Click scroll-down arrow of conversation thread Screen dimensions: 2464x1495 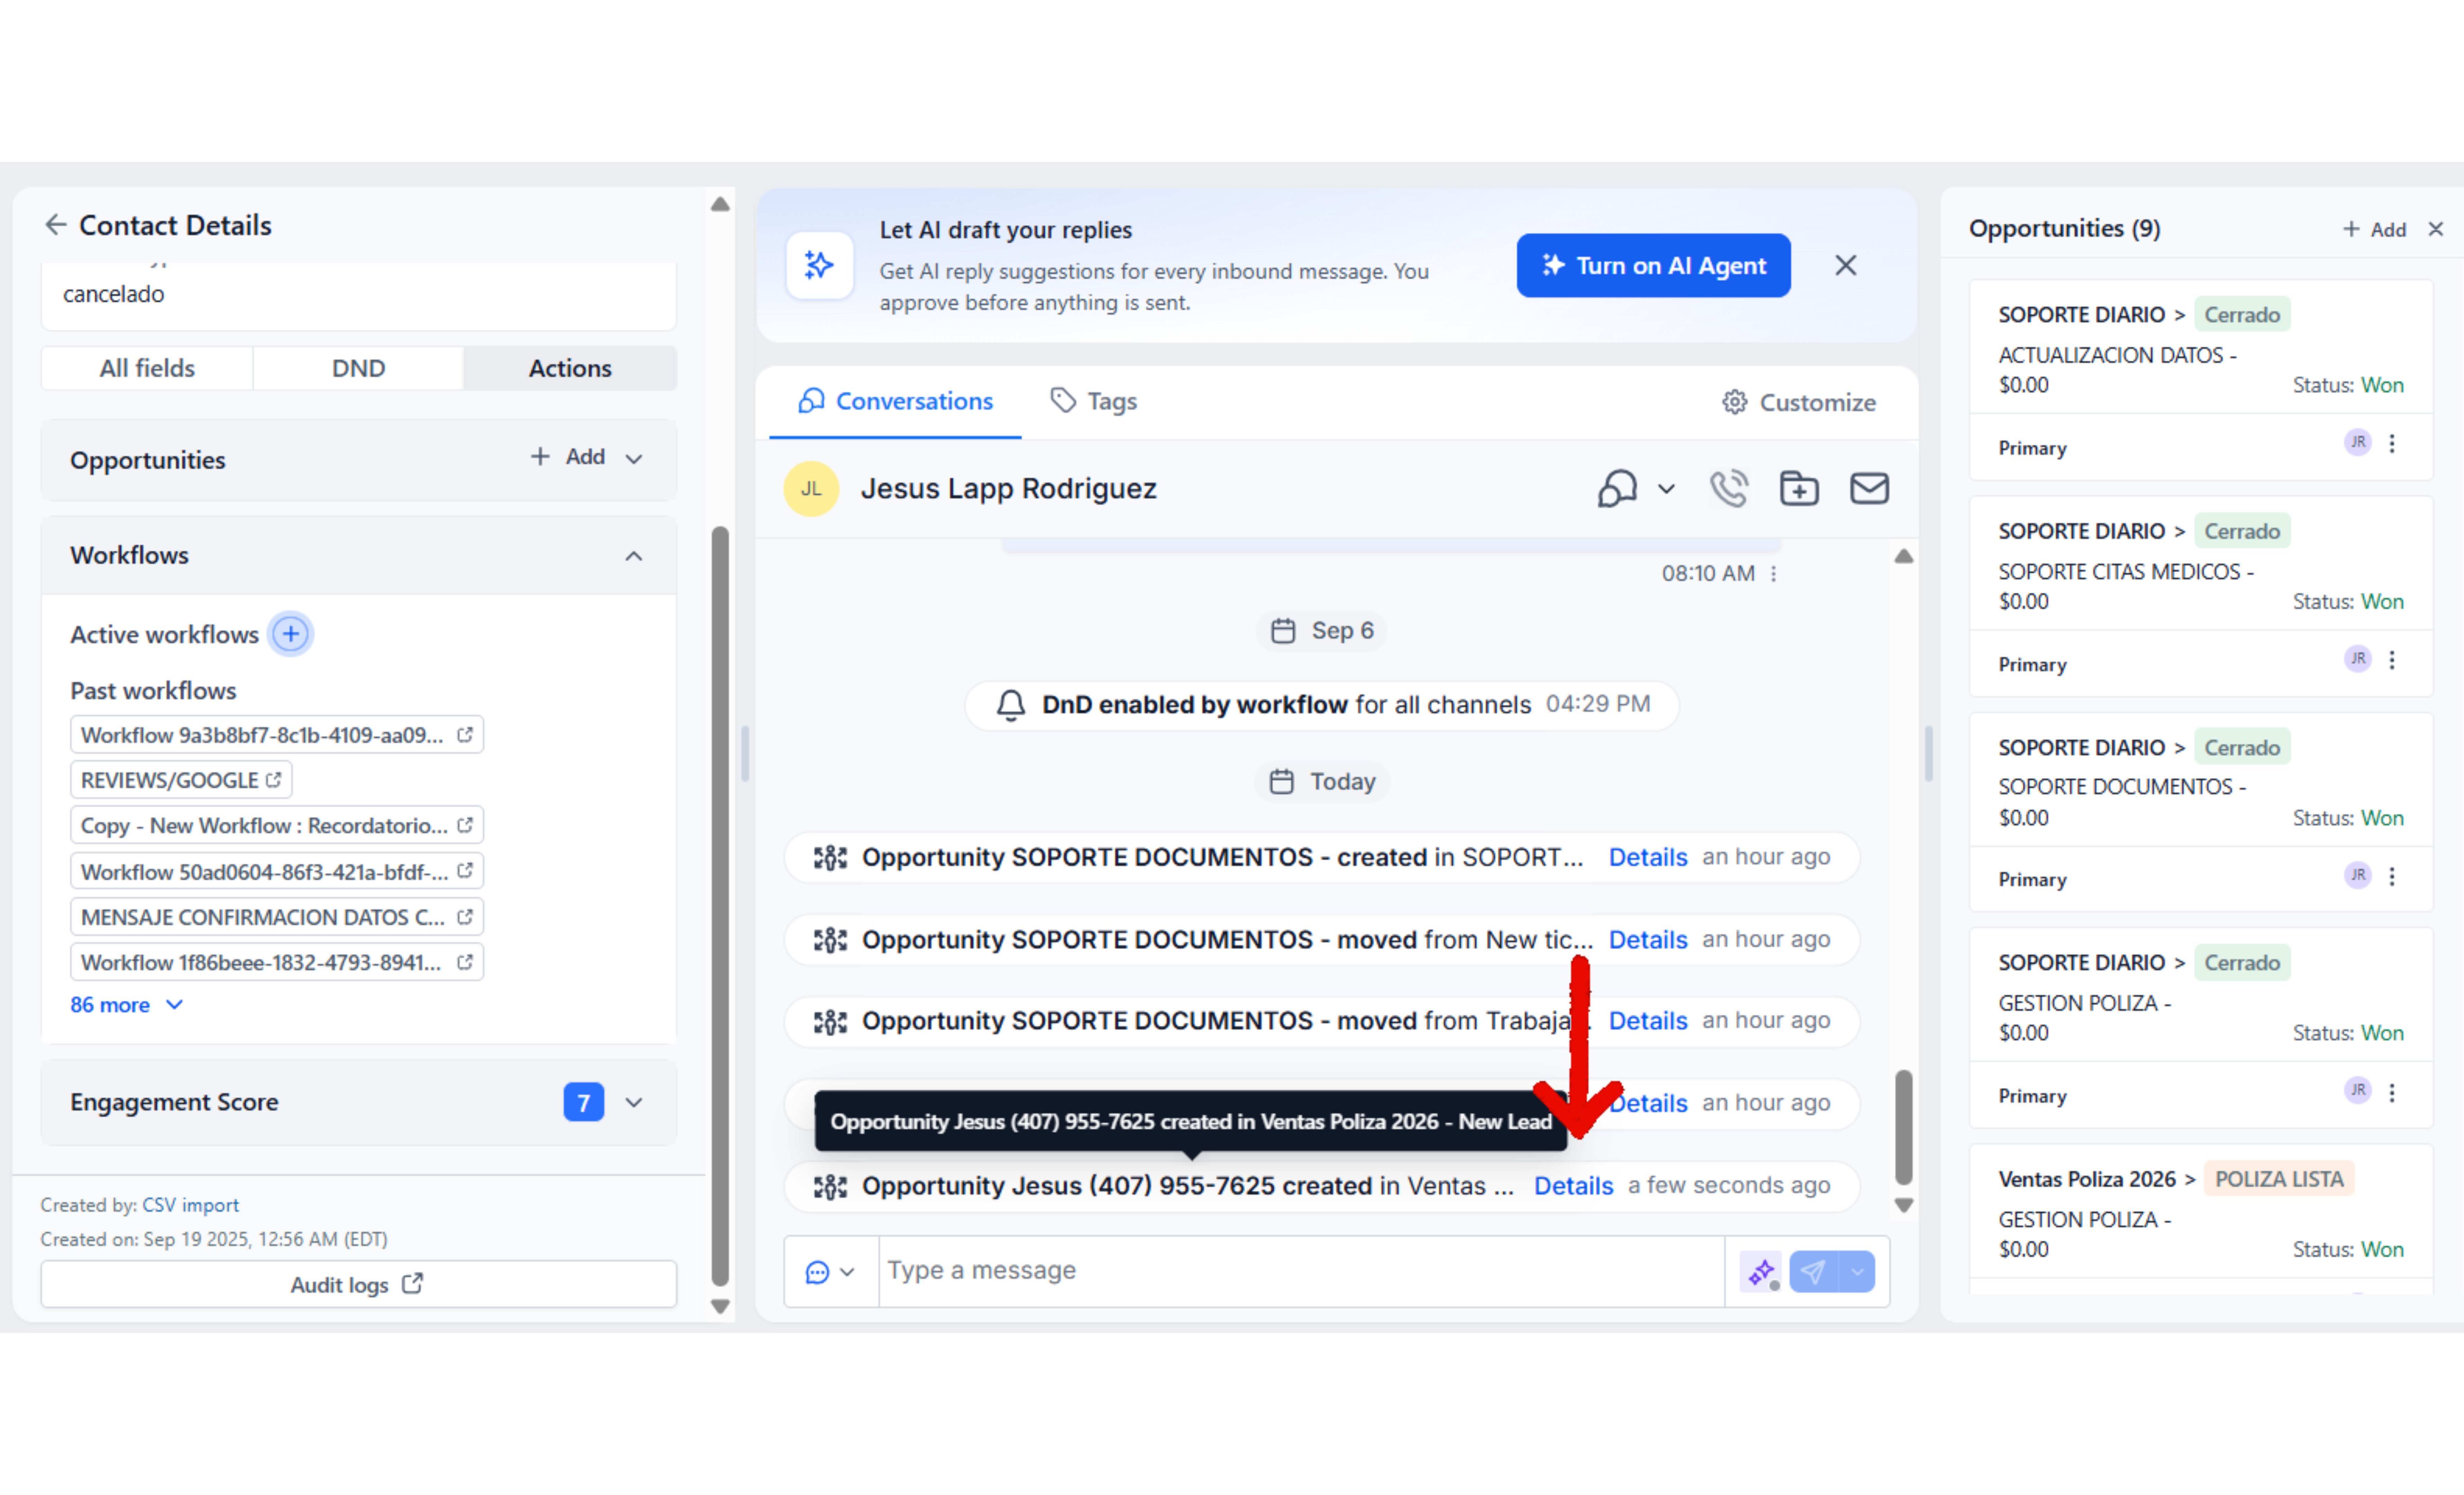tap(1904, 1206)
